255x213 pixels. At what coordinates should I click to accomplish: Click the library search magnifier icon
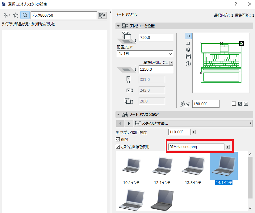pos(25,15)
